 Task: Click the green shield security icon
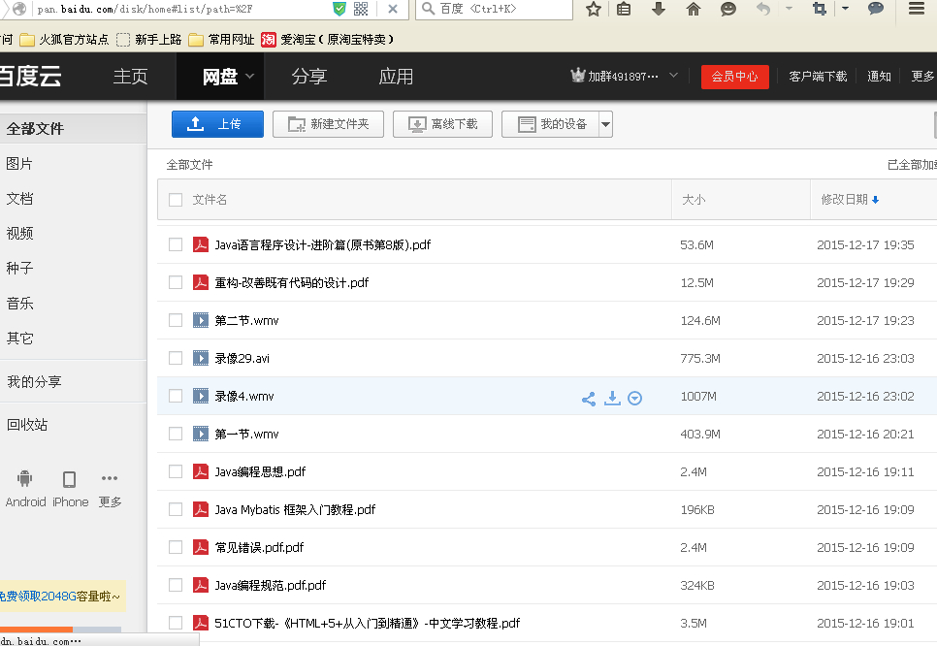point(339,9)
